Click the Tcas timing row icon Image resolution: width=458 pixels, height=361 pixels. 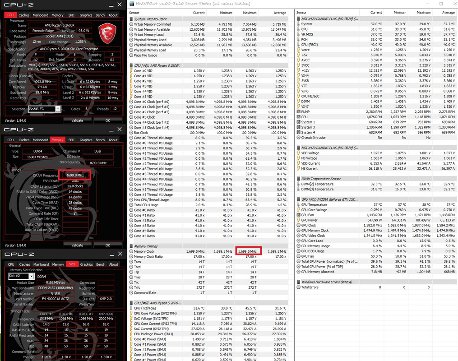pyautogui.click(x=131, y=262)
